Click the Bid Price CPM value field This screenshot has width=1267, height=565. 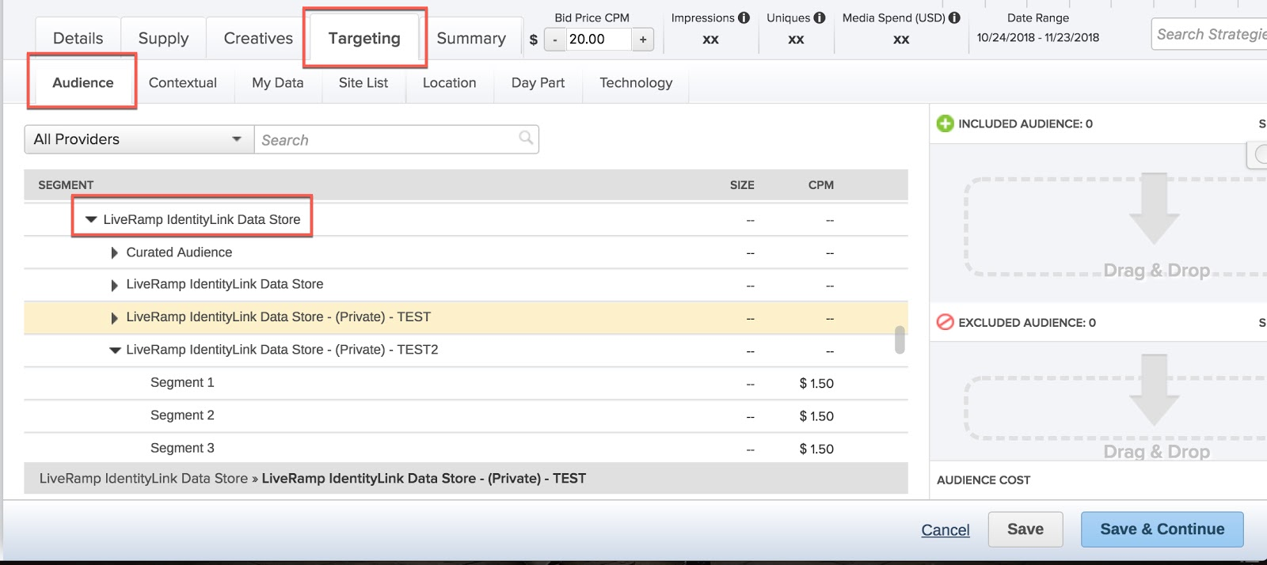coord(599,39)
